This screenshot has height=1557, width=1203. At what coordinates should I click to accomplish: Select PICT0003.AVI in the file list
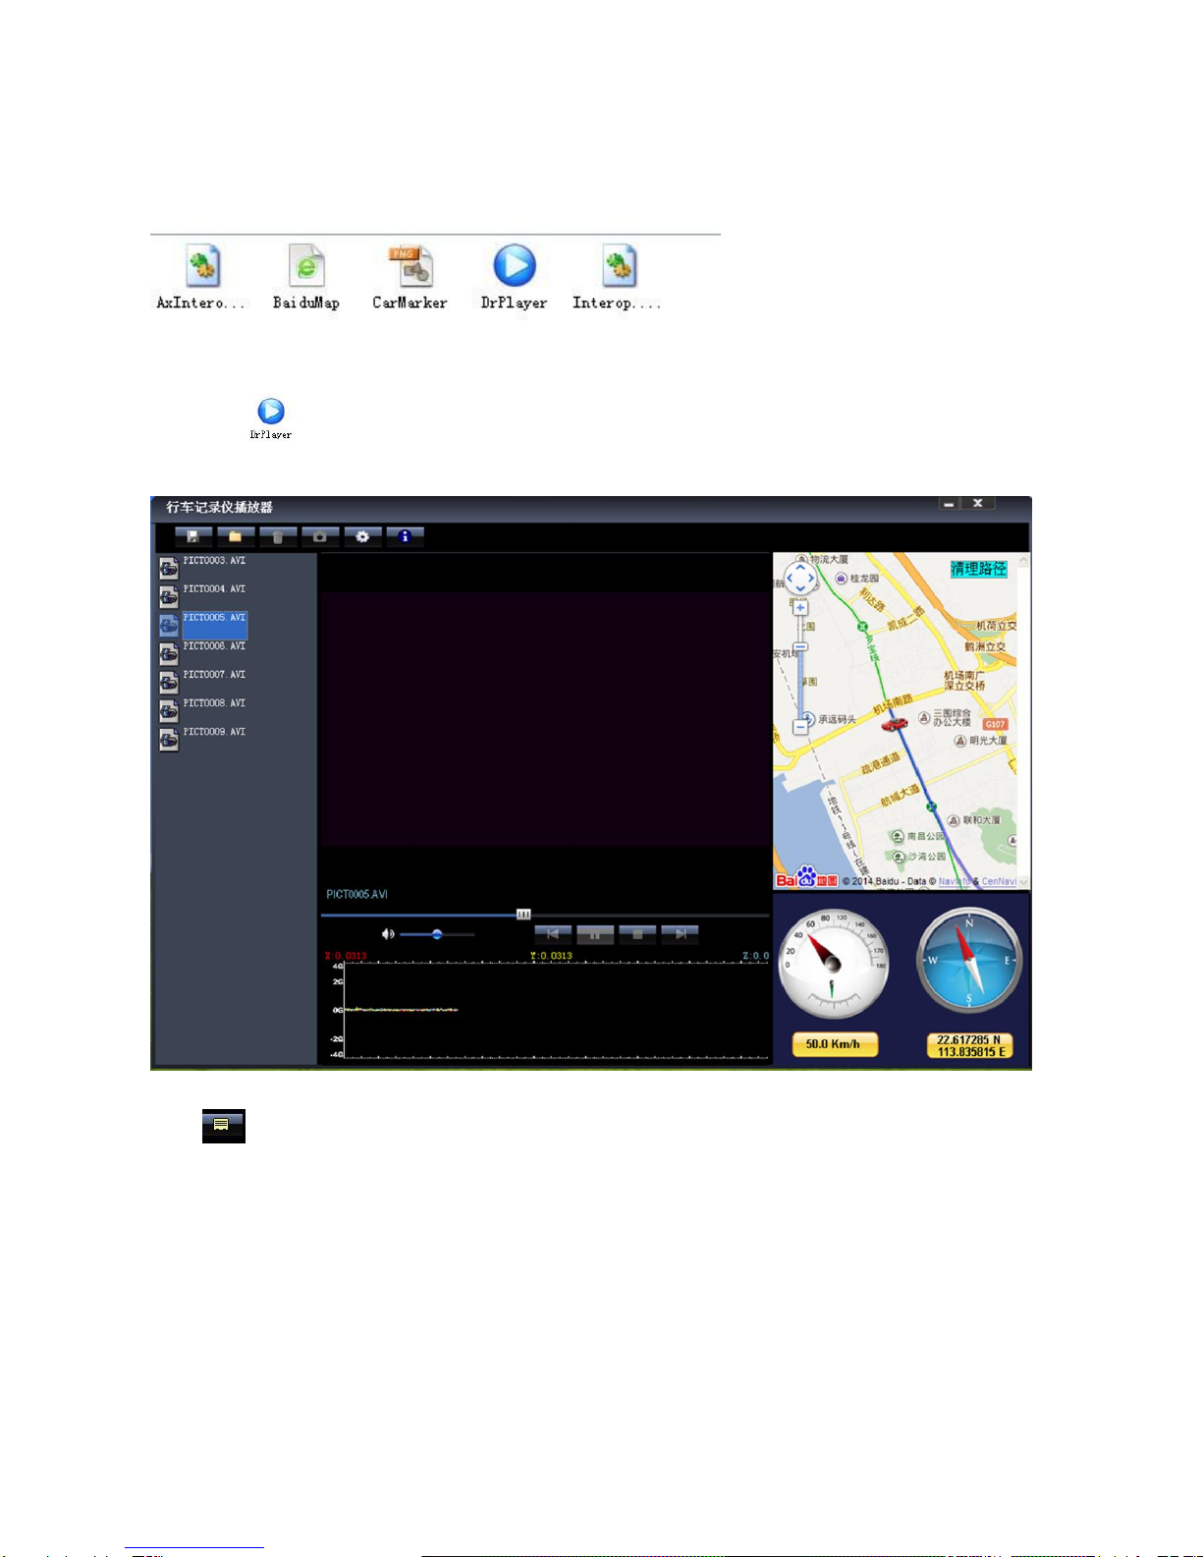pyautogui.click(x=214, y=561)
